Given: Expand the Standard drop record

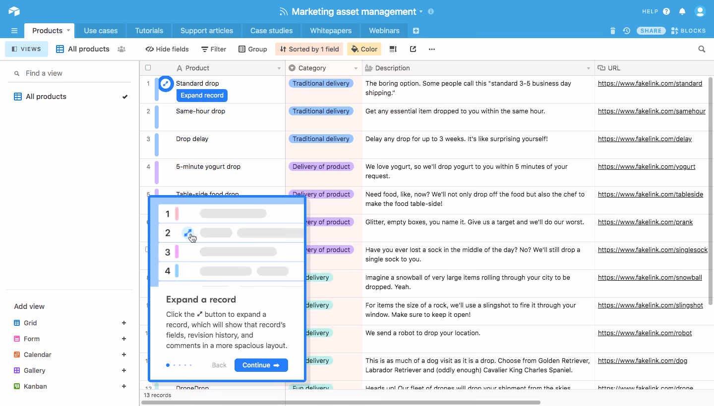Looking at the screenshot, I should (166, 84).
